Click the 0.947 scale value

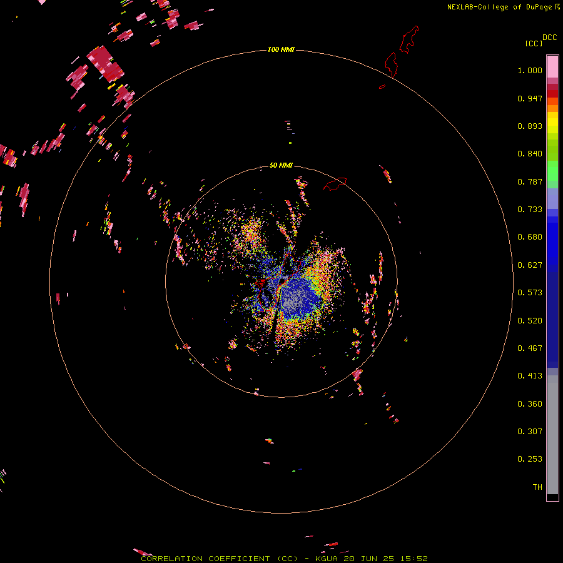tap(530, 98)
